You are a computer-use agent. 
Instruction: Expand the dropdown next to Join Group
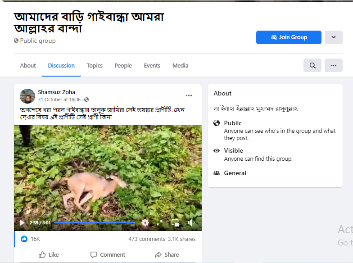(x=333, y=37)
